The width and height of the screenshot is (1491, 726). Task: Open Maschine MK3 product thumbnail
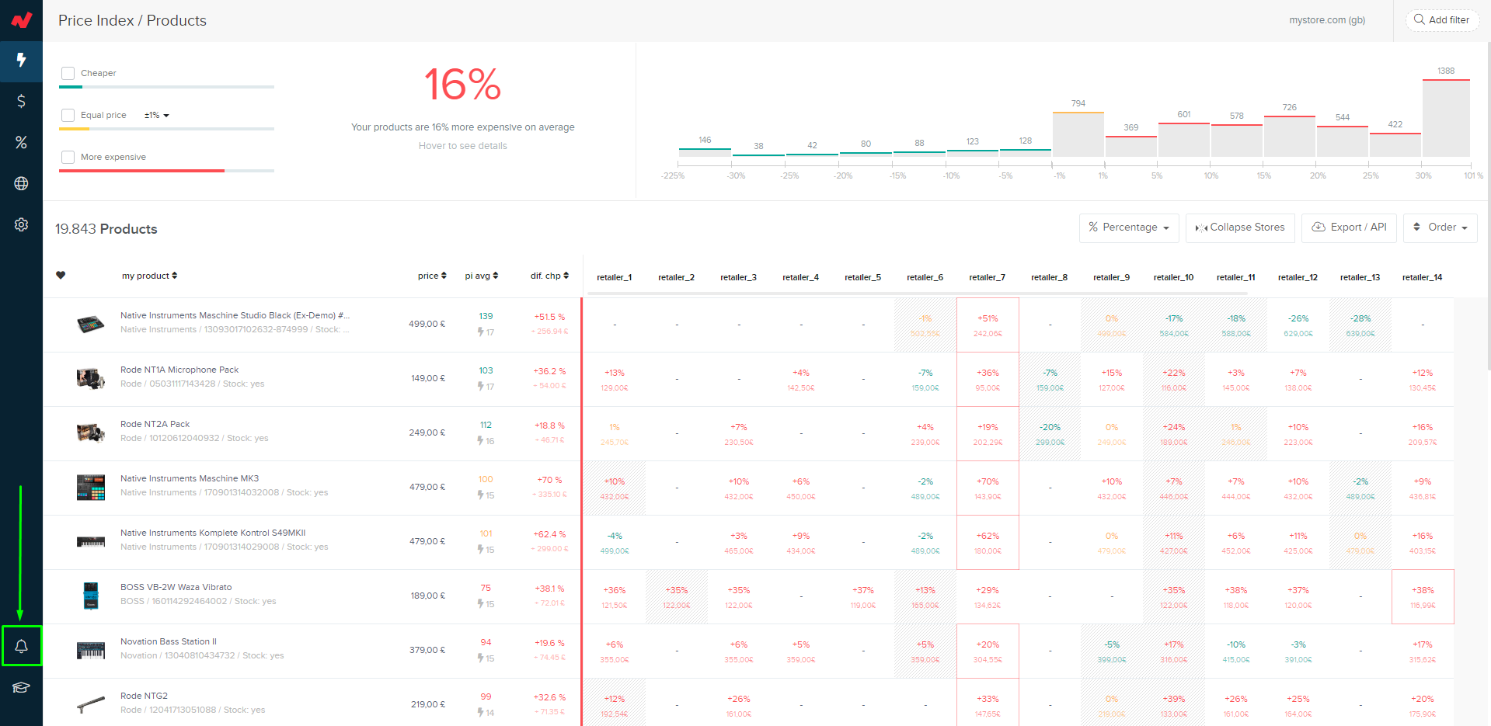(90, 487)
